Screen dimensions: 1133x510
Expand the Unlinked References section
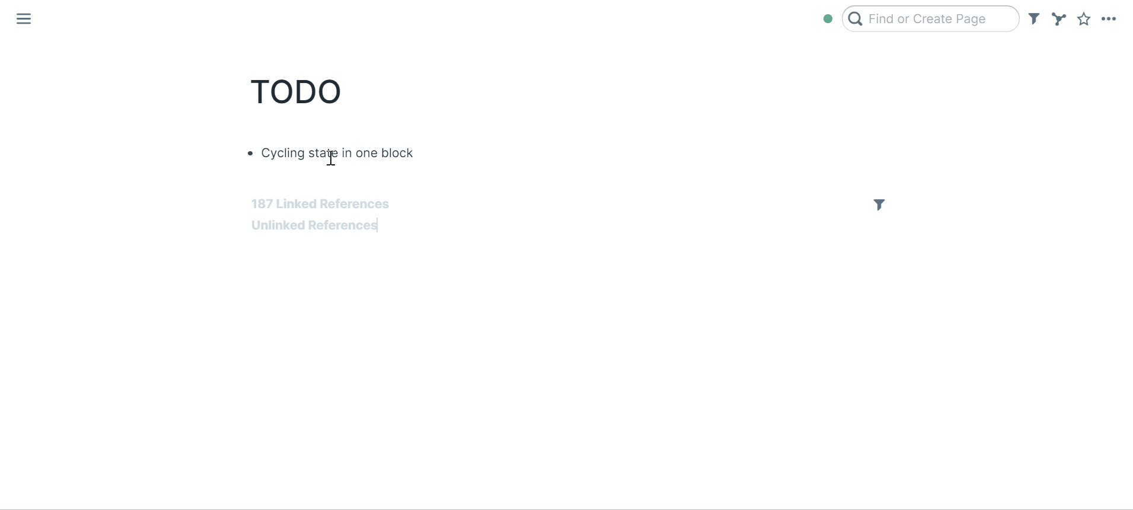[x=314, y=225]
